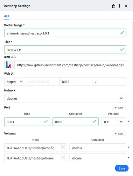The image size is (133, 176).
Task: Browse folder for hestiacp/home host path
Action: (x=63, y=157)
